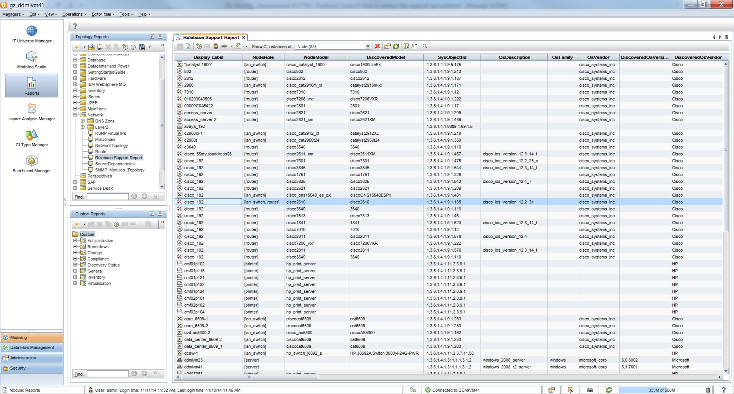The image size is (734, 394).
Task: Expand the DNS Zone folder
Action: [83, 121]
